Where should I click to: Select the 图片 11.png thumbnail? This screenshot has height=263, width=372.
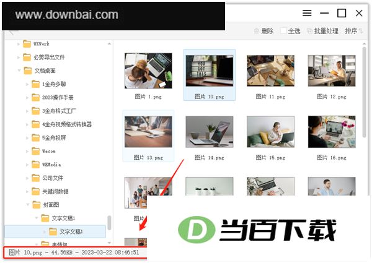[270, 71]
